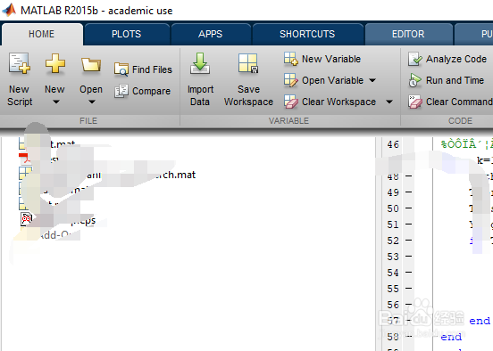Click the Run and Time label
This screenshot has width=493, height=351.
(455, 80)
